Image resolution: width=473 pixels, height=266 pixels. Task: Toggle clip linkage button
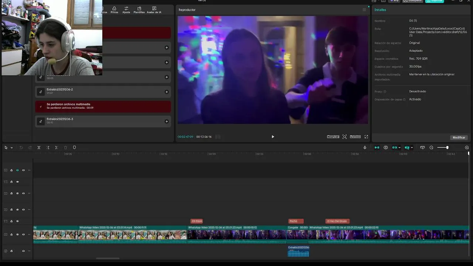[395, 147]
